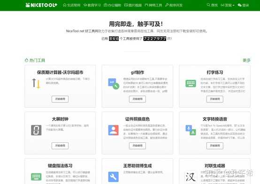Open the 王思聪微博生成 title
The image size is (260, 184).
138,166
